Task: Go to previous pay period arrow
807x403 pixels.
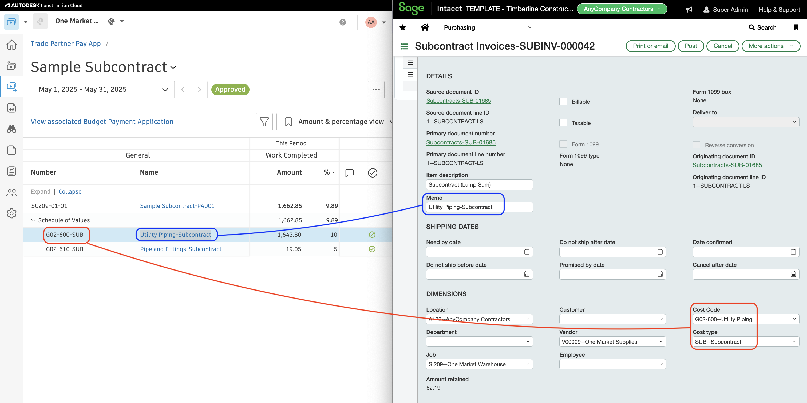Action: [x=183, y=90]
